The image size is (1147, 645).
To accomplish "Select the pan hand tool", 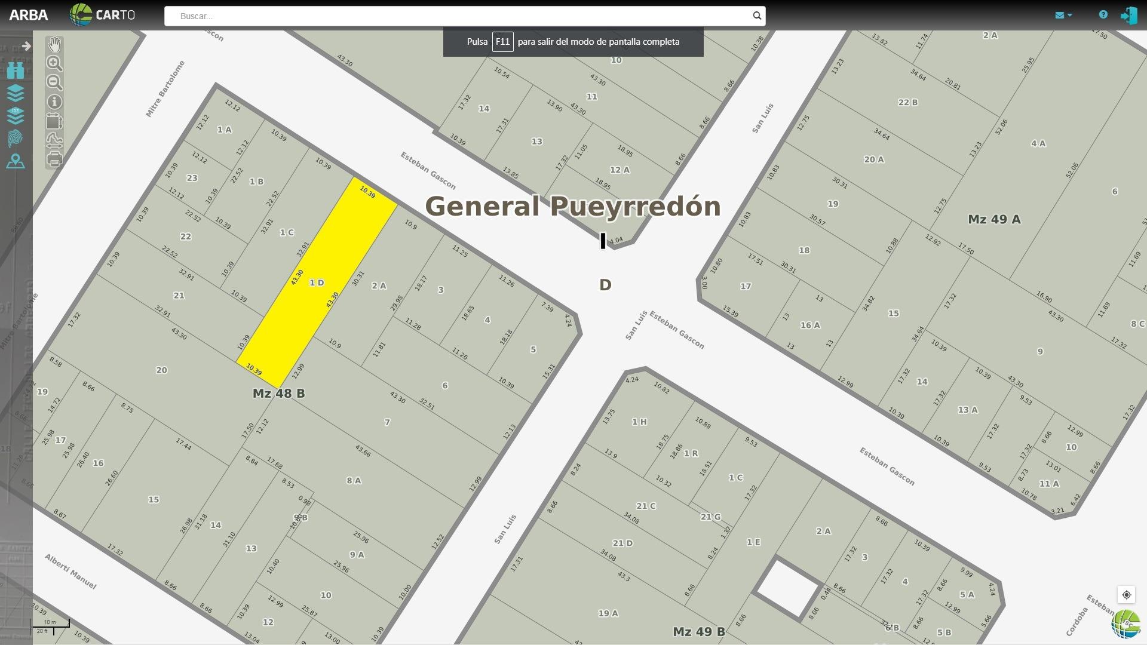I will pos(54,45).
